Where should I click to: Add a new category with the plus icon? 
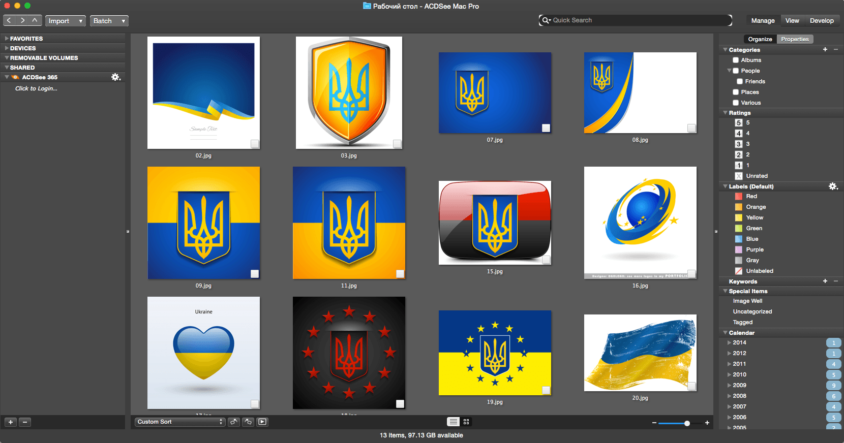pyautogui.click(x=825, y=49)
